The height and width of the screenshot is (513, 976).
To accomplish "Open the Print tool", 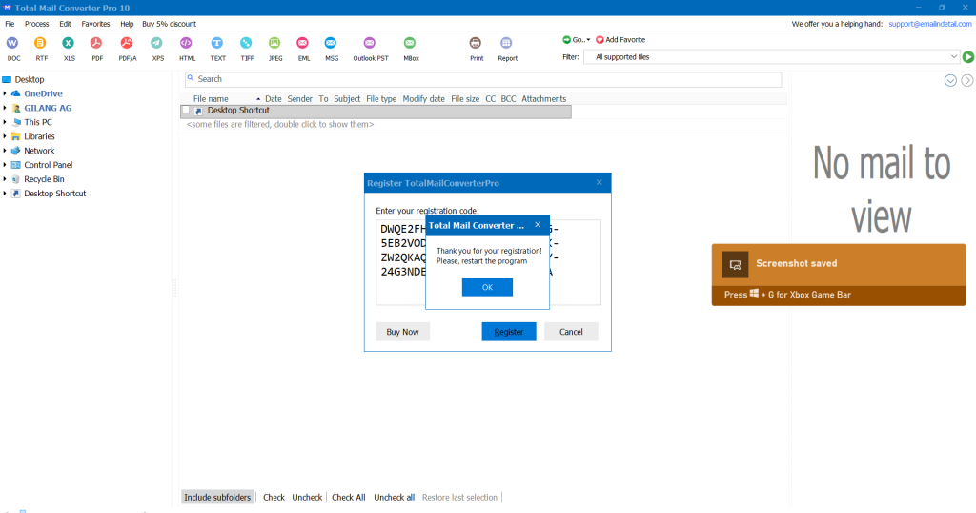I will (x=476, y=43).
